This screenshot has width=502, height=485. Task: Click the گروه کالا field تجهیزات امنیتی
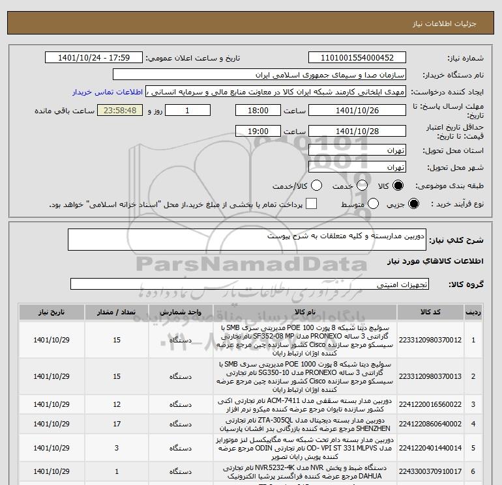250,284
